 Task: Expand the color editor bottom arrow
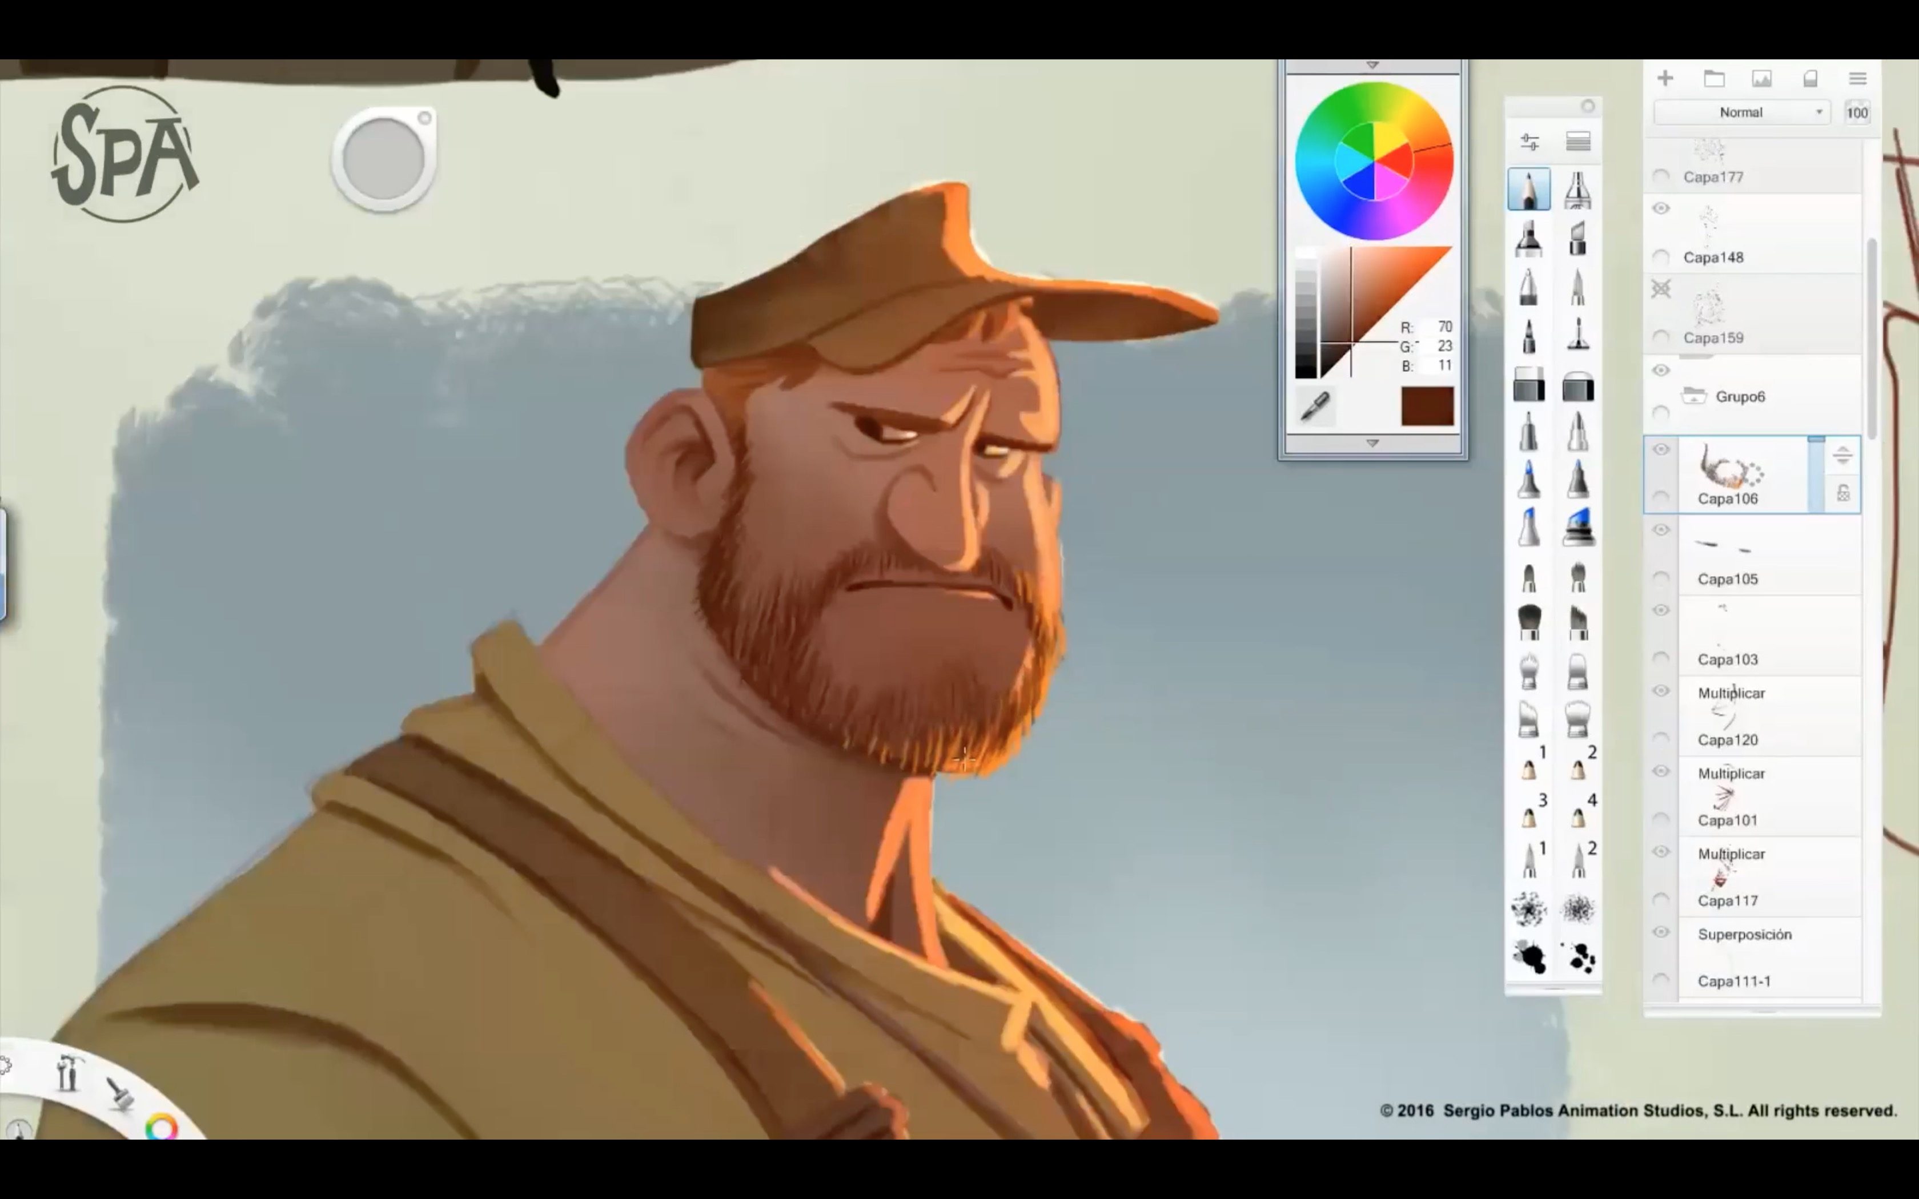(1372, 443)
